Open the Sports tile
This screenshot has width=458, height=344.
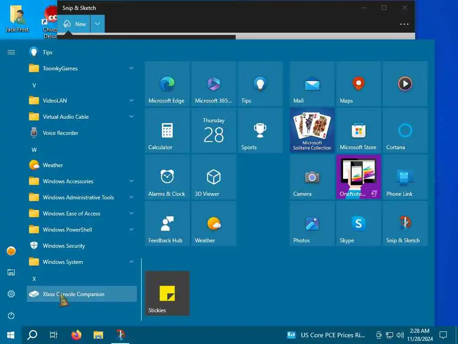coord(260,130)
